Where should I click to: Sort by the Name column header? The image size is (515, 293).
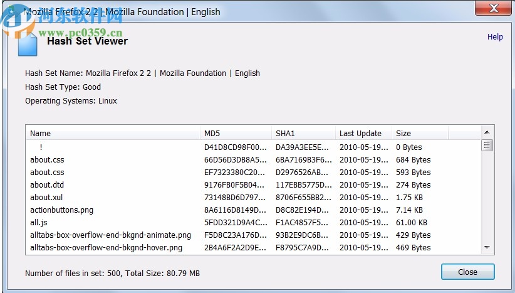113,133
